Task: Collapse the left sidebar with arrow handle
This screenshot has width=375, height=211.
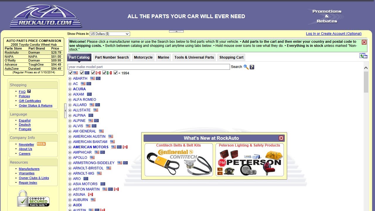Action: click(x=65, y=110)
